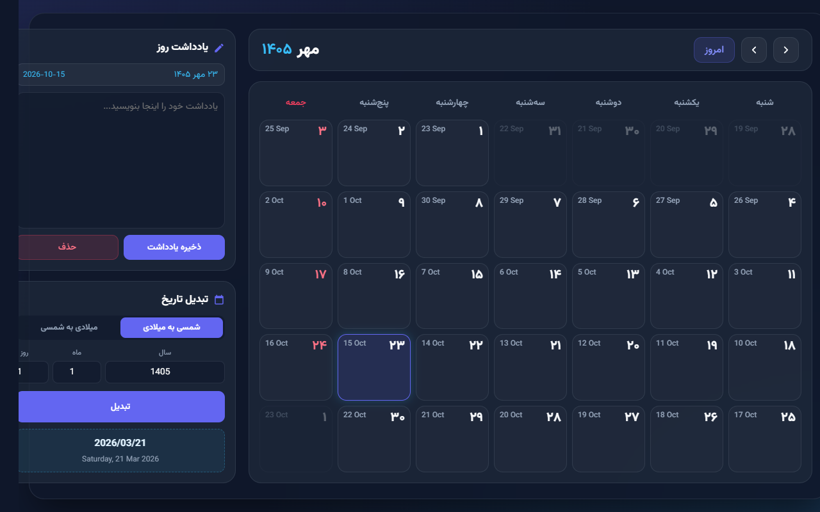
Task: Focus the daily note text area
Action: tap(121, 160)
